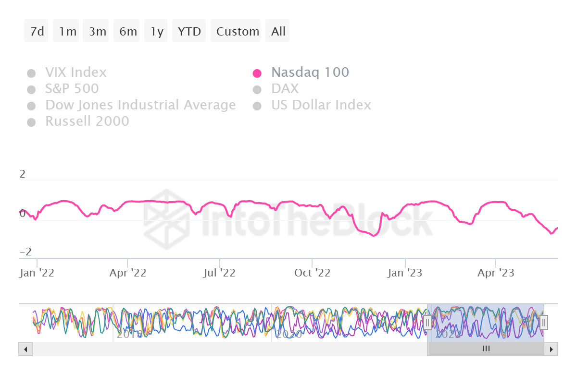577x384 pixels.
Task: Select the All time range
Action: tap(277, 31)
